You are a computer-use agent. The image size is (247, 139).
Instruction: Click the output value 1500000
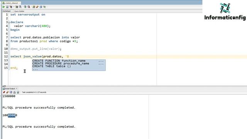(9, 96)
